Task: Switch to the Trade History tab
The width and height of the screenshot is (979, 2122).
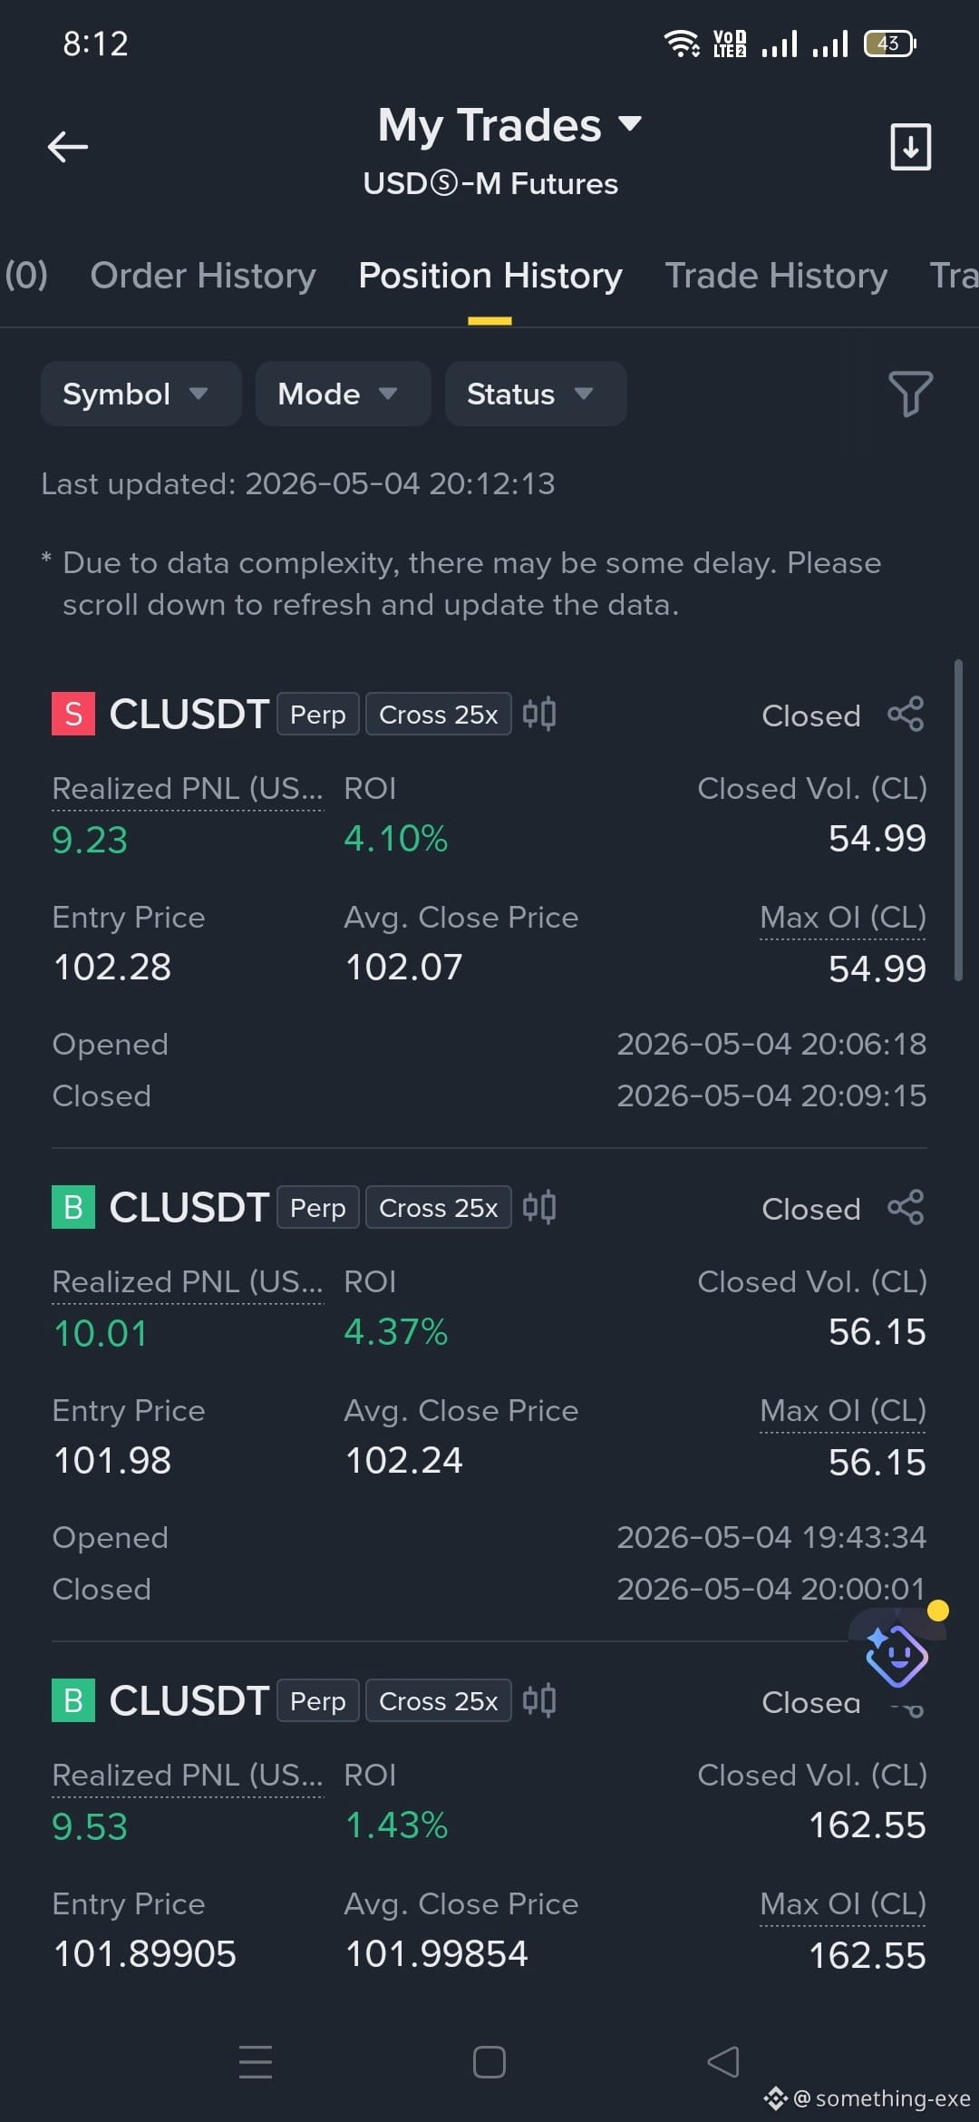Action: (776, 276)
